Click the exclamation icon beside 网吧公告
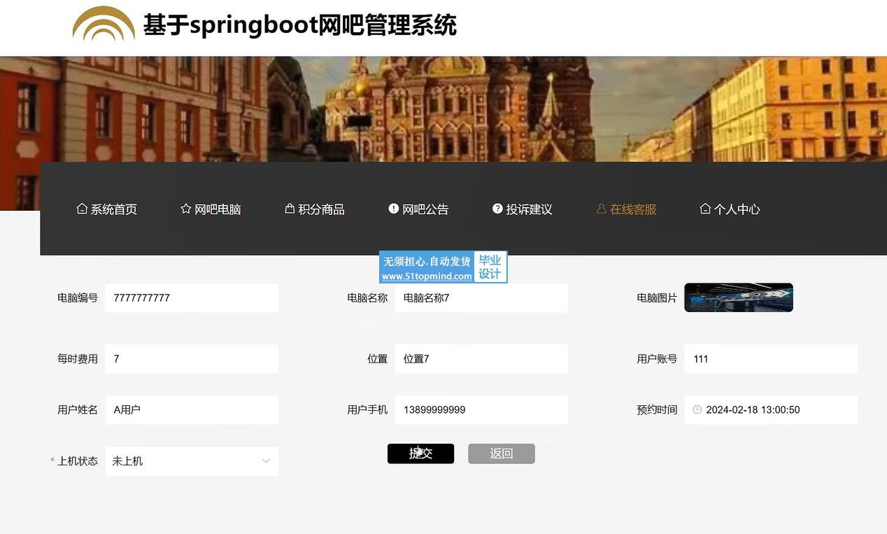The width and height of the screenshot is (887, 534). (x=394, y=209)
